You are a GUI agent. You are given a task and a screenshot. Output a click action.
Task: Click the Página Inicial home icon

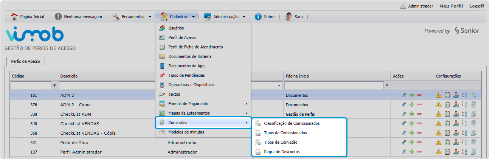click(x=14, y=17)
